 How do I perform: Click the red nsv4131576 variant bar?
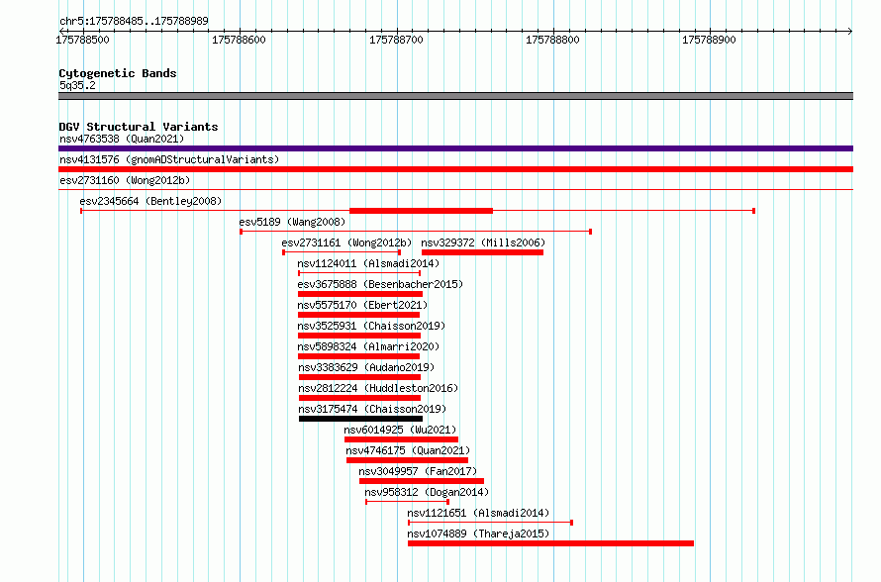pos(455,169)
